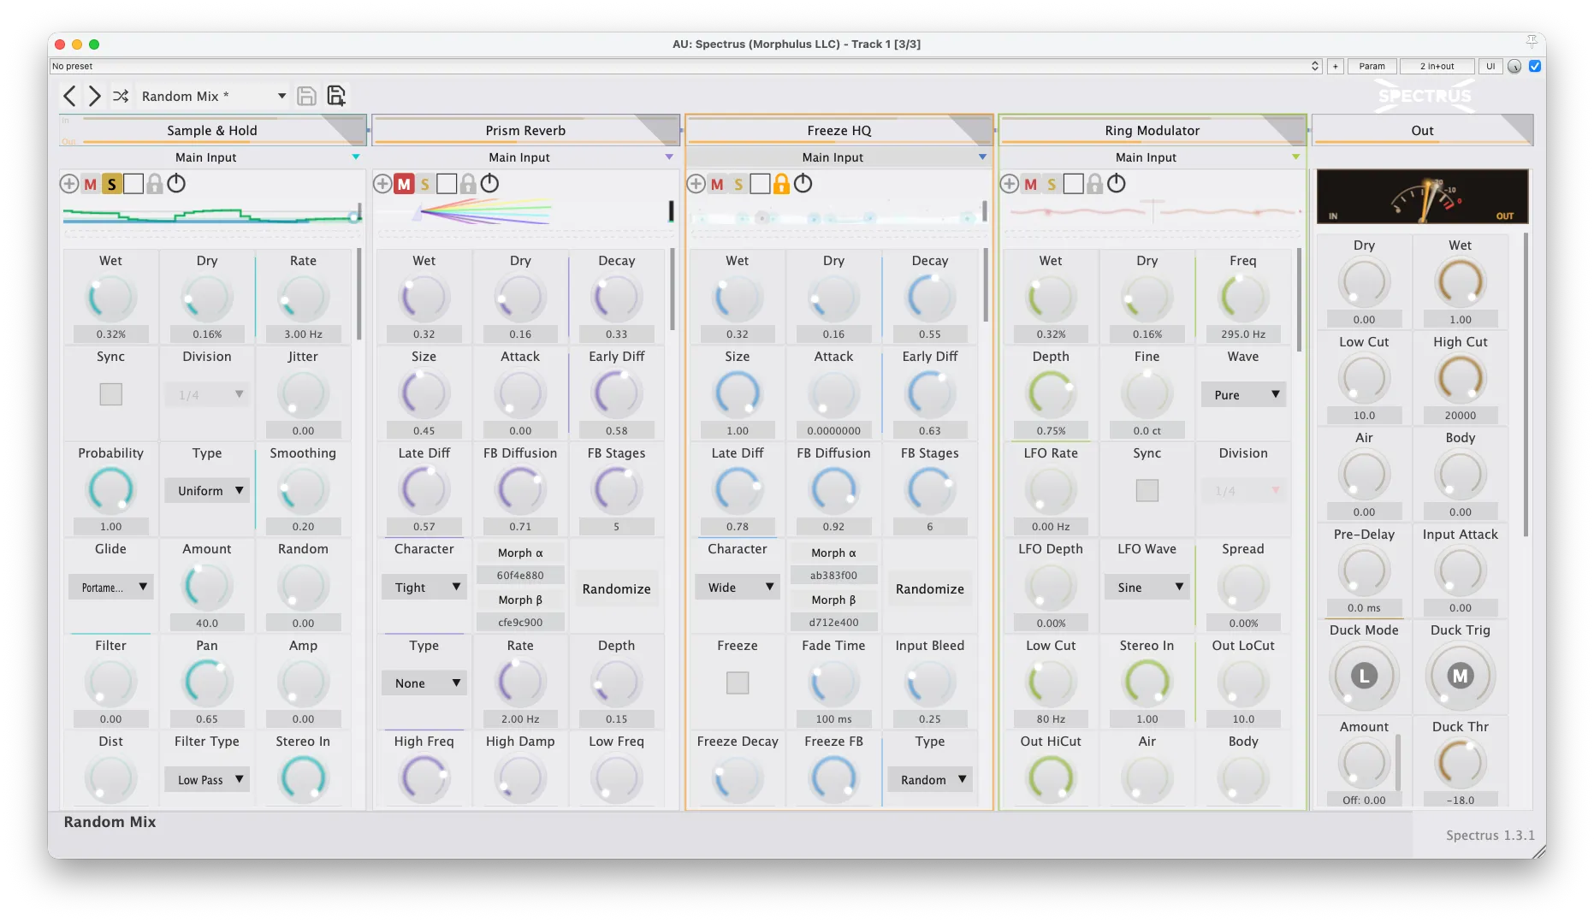
Task: Click the UI button in title bar
Action: pyautogui.click(x=1490, y=66)
